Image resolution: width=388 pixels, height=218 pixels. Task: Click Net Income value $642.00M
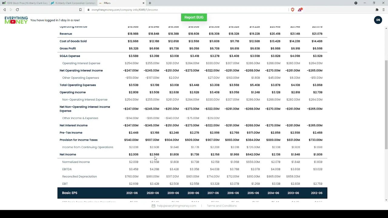253,154
